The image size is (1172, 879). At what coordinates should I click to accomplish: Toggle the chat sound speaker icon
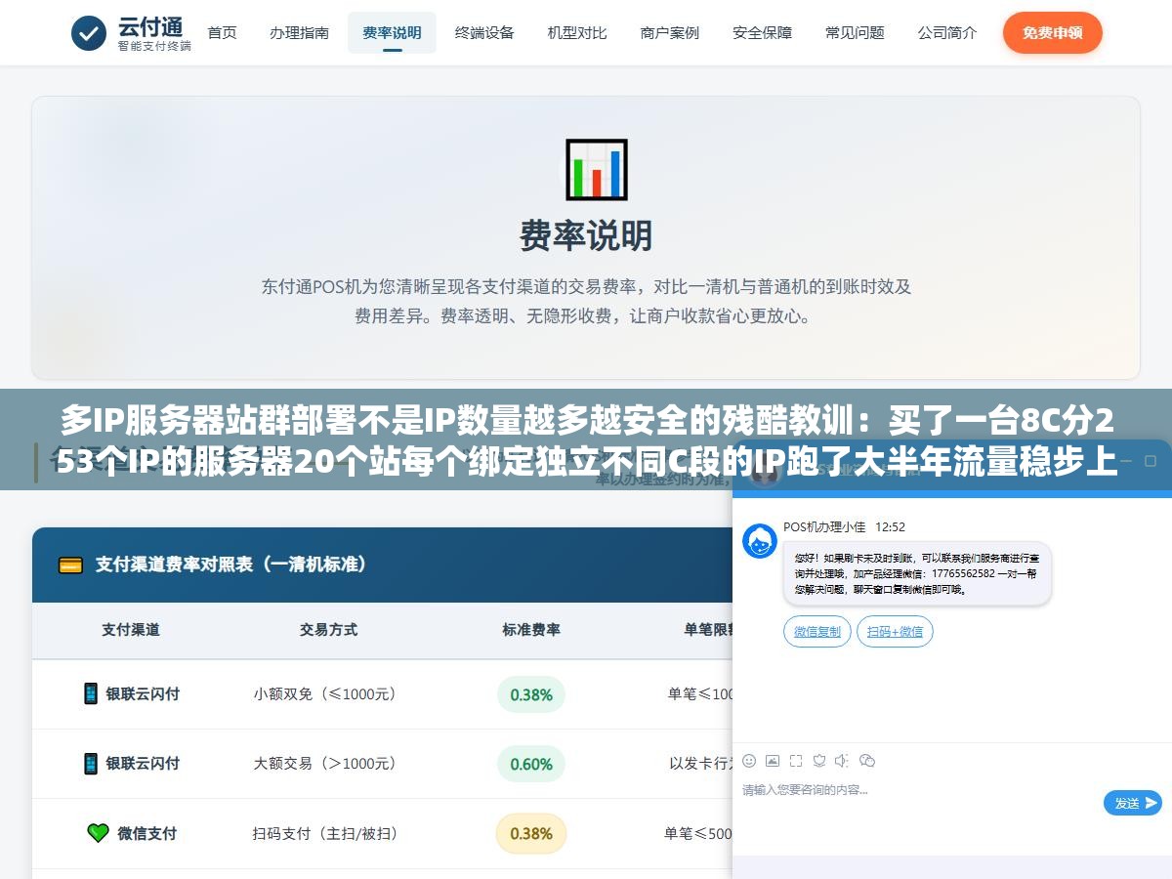pyautogui.click(x=842, y=760)
